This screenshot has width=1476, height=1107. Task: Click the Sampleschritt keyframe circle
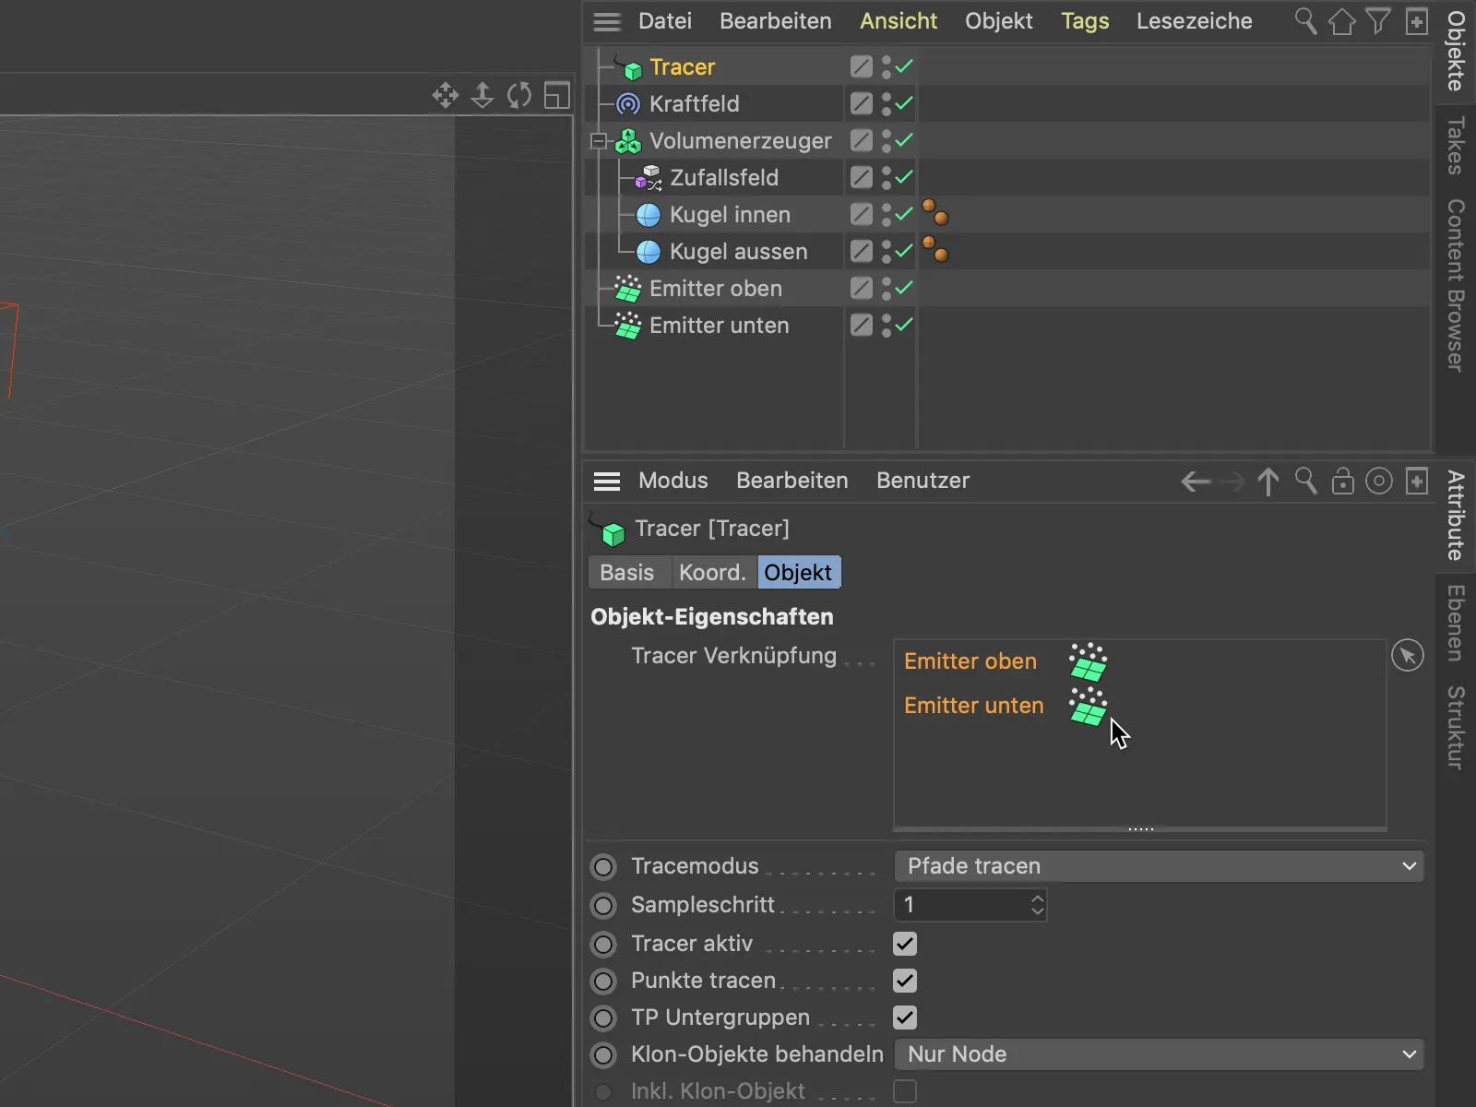point(603,906)
